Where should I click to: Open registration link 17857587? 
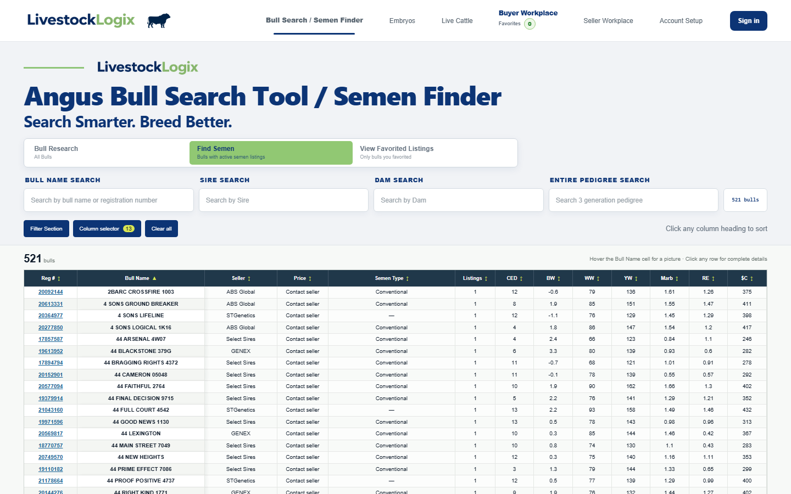coord(51,339)
